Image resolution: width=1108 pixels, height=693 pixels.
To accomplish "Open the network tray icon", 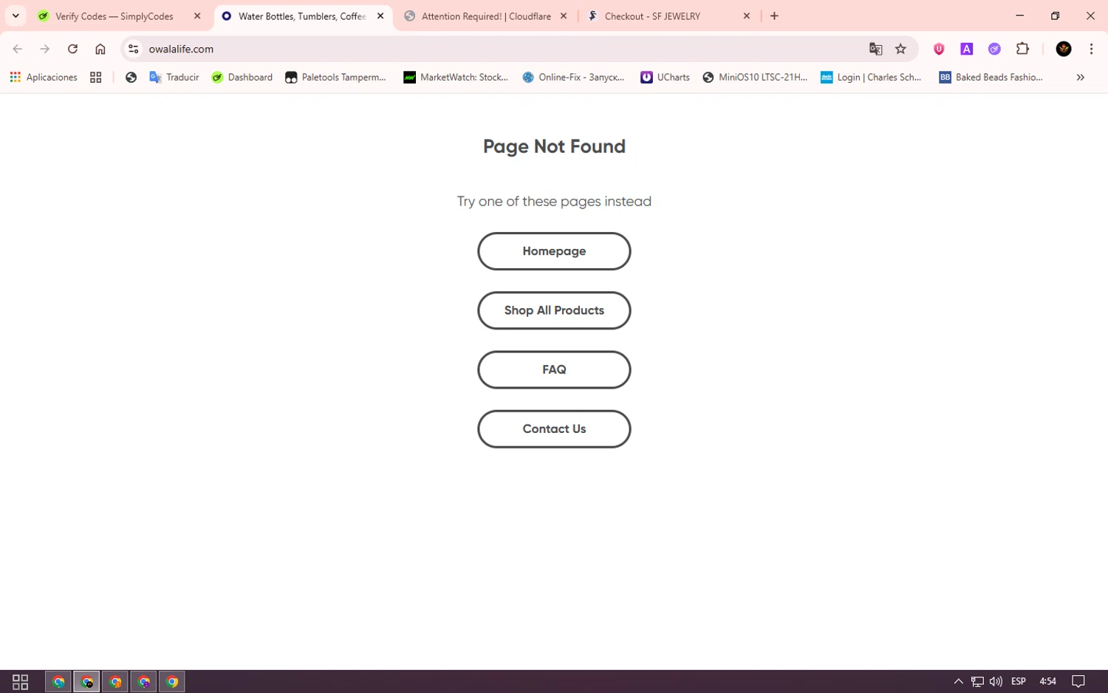I will [x=977, y=681].
